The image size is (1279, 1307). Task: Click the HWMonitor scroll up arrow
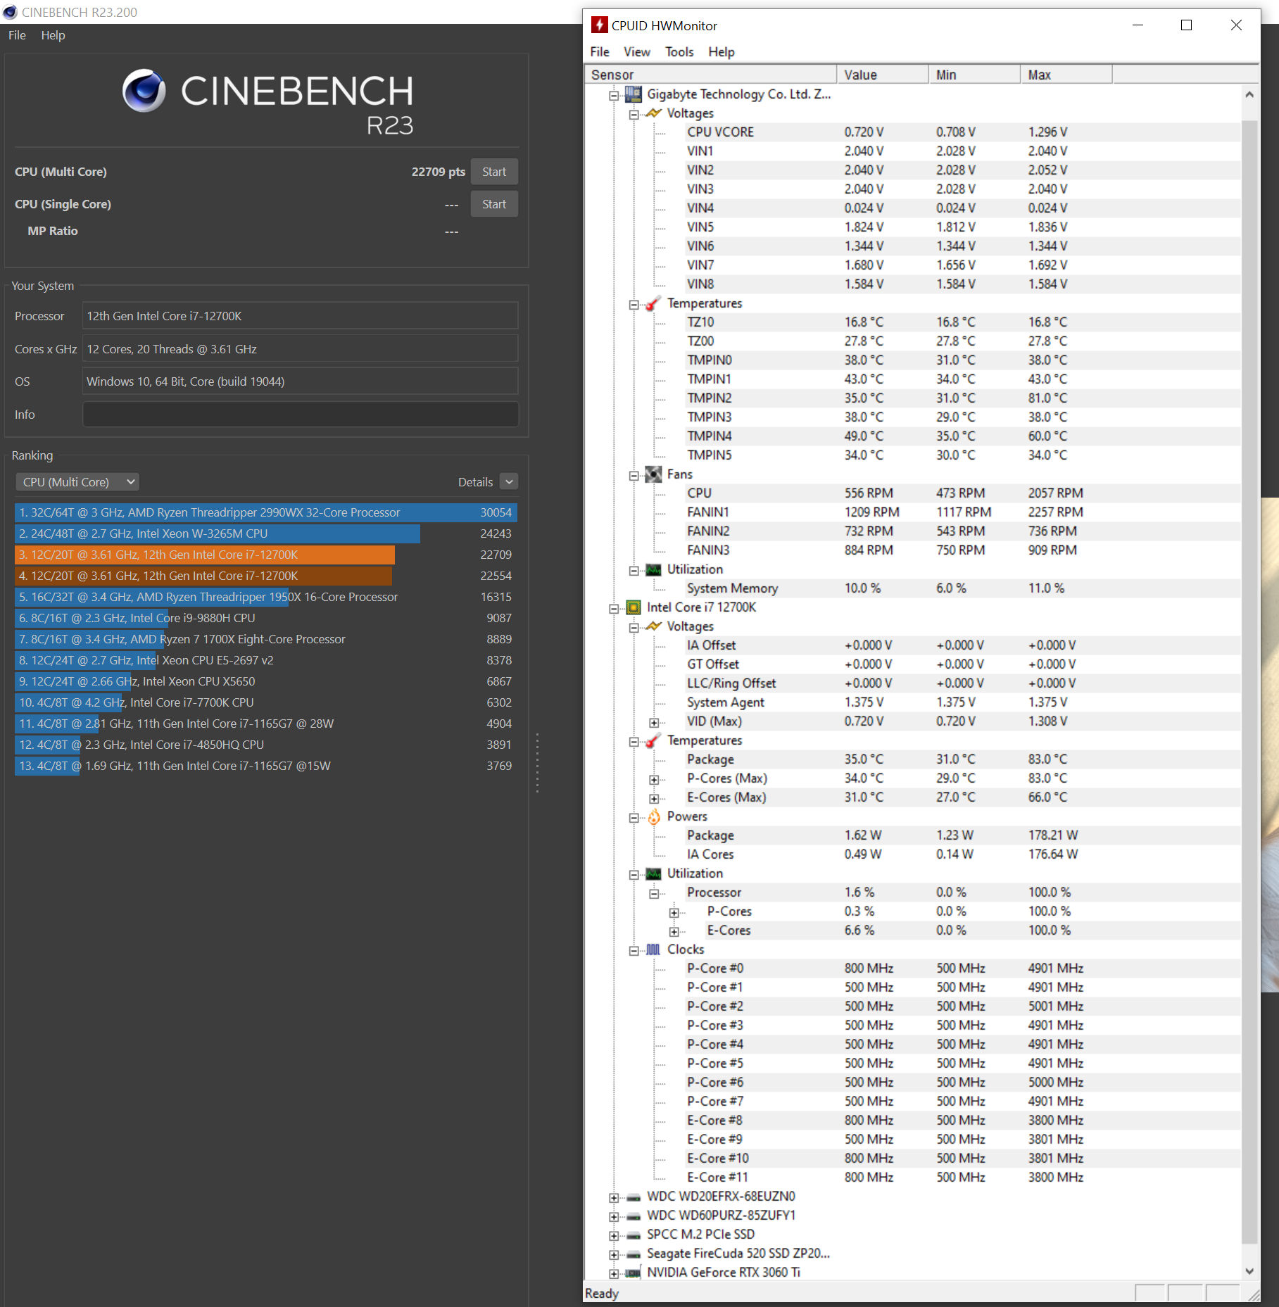pyautogui.click(x=1249, y=95)
